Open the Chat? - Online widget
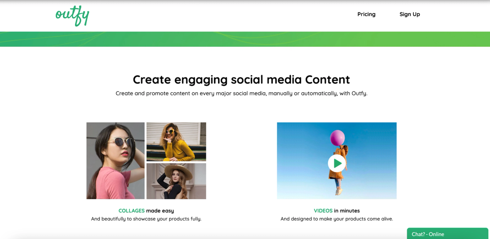Image resolution: width=490 pixels, height=239 pixels. [447, 234]
